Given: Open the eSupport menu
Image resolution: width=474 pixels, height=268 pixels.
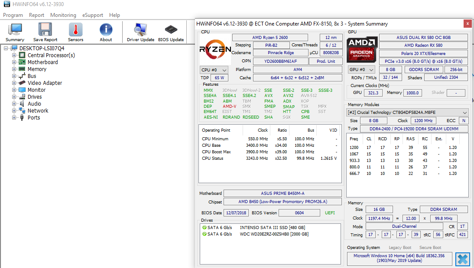Looking at the screenshot, I should 93,15.
